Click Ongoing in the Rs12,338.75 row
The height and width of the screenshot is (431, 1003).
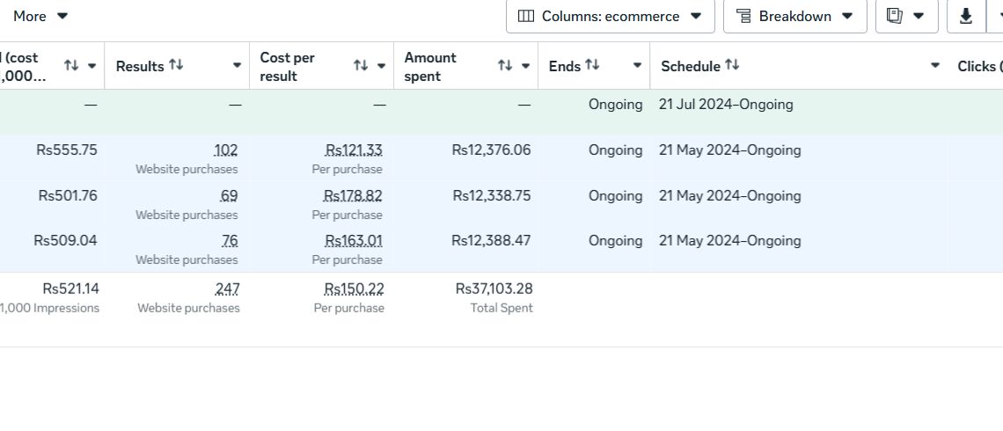pos(615,195)
